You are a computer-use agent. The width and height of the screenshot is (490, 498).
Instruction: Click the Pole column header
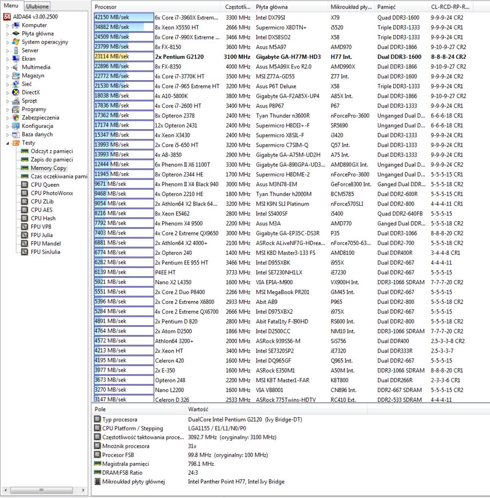[138, 409]
